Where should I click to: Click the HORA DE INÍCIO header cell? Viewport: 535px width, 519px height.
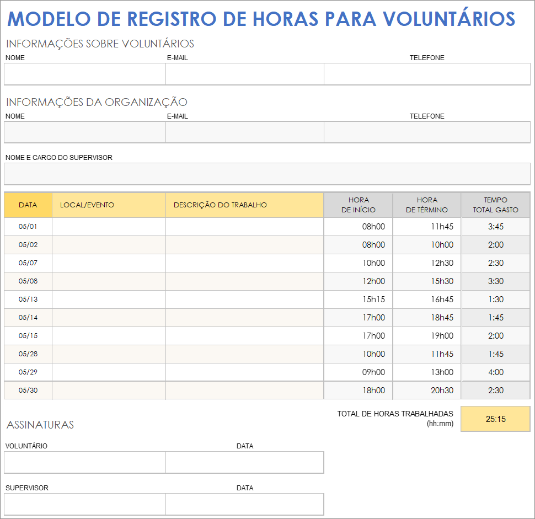coord(357,205)
